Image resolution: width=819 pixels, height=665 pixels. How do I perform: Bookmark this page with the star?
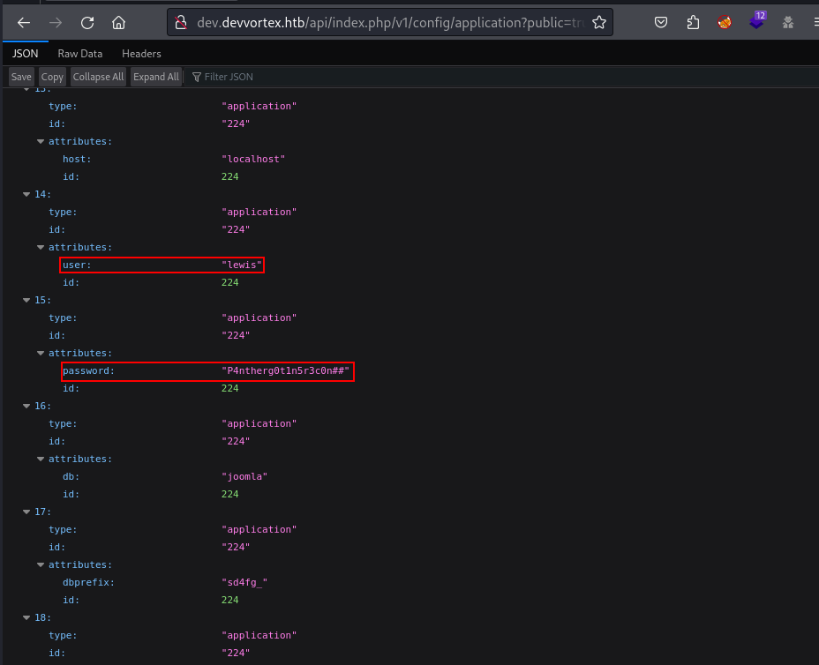pyautogui.click(x=599, y=22)
